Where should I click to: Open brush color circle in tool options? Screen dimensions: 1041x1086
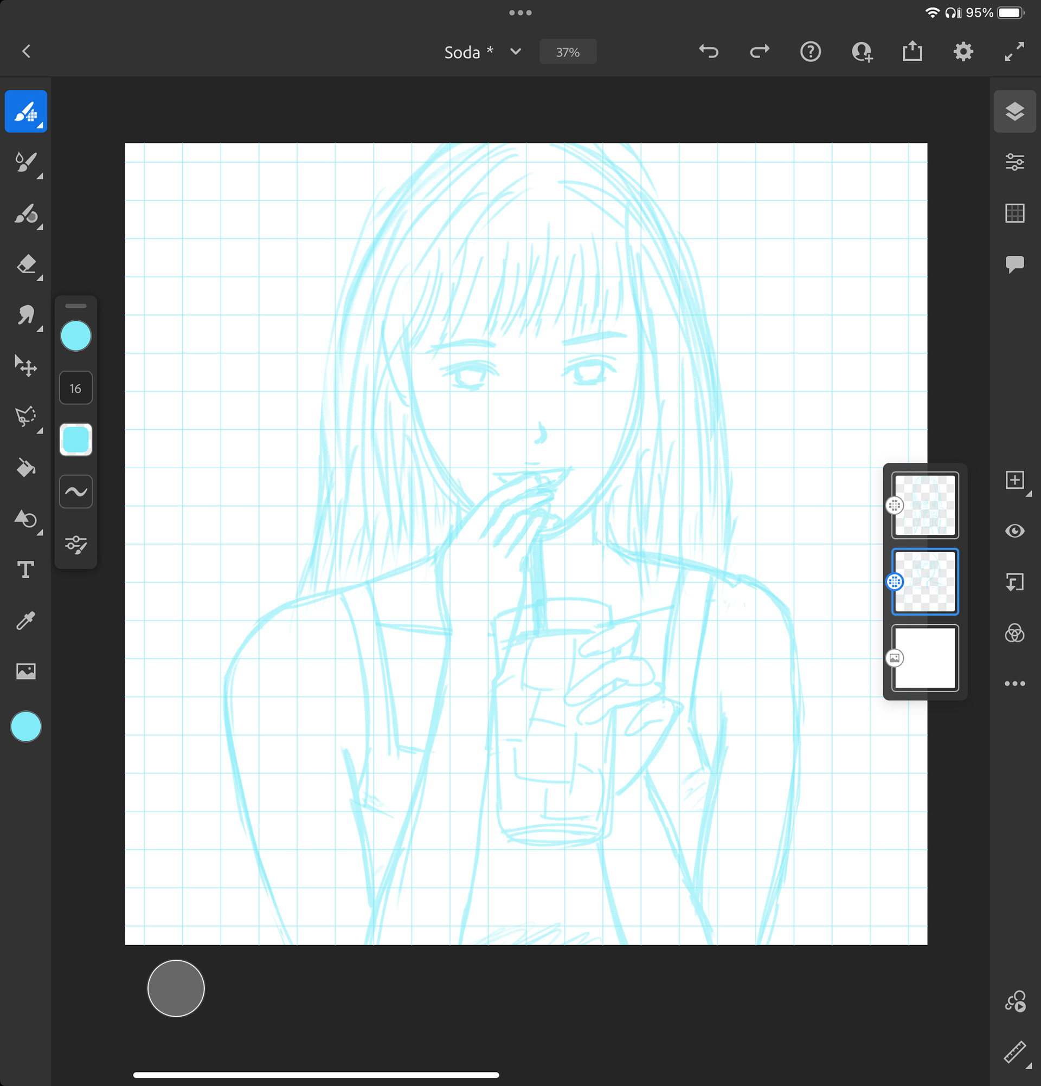[x=75, y=336]
